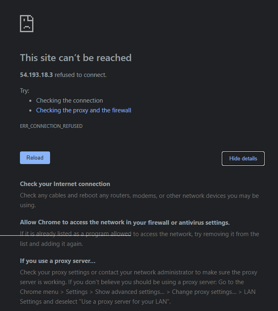Click the 'Try:' label

click(24, 91)
